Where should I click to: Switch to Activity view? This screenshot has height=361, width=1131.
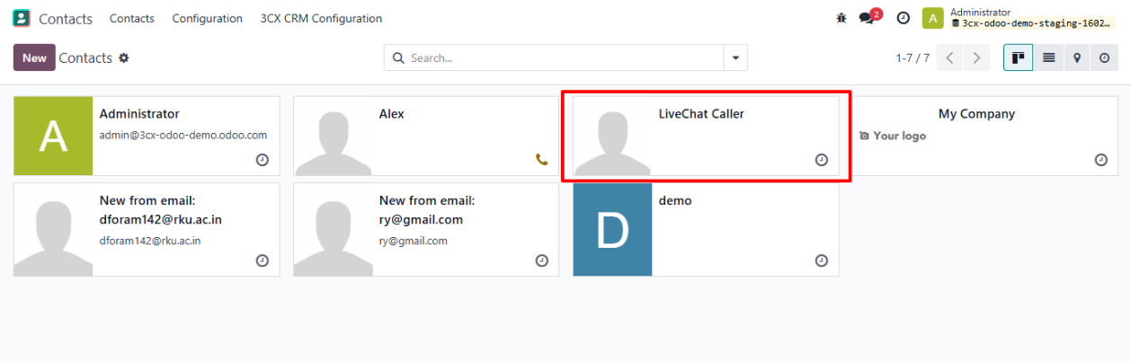click(1104, 57)
